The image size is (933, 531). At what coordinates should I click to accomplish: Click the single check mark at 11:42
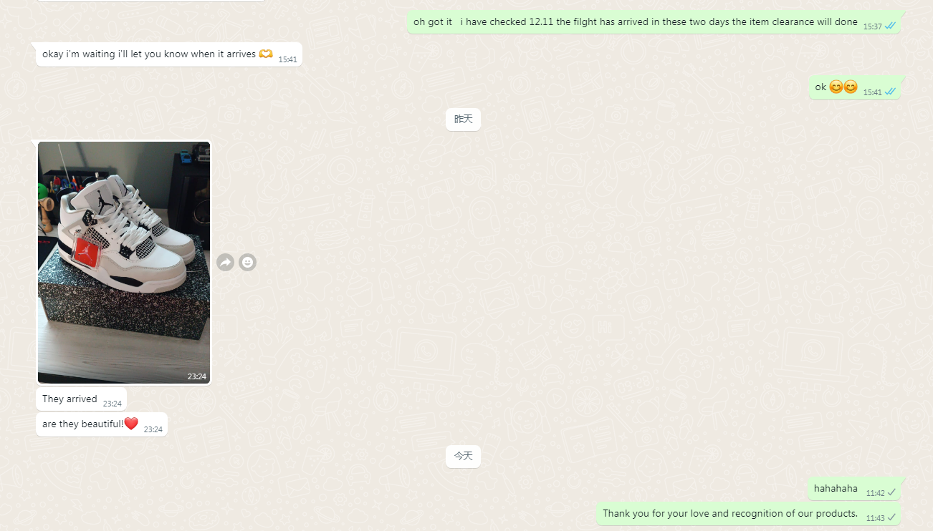click(891, 492)
